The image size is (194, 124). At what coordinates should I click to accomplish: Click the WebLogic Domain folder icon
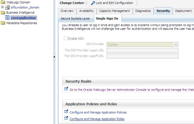coord(3,2)
